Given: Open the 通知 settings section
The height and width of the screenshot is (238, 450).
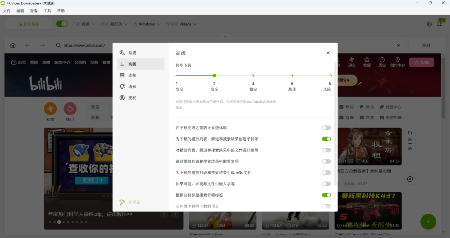Looking at the screenshot, I should (x=132, y=86).
